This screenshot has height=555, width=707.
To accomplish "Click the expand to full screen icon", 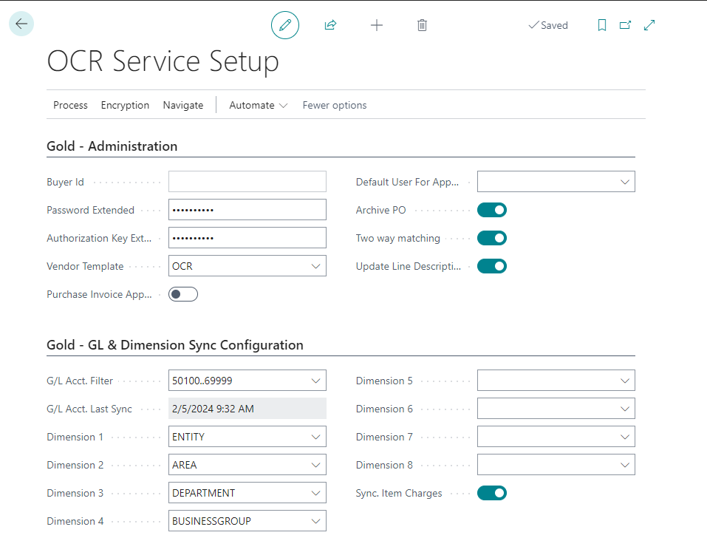I will [649, 25].
